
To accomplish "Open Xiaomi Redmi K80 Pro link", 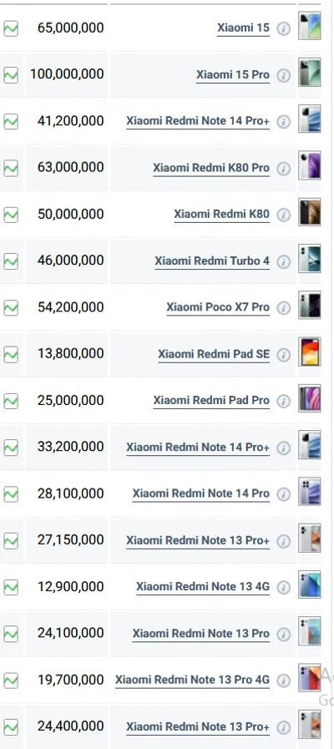I will tap(211, 168).
